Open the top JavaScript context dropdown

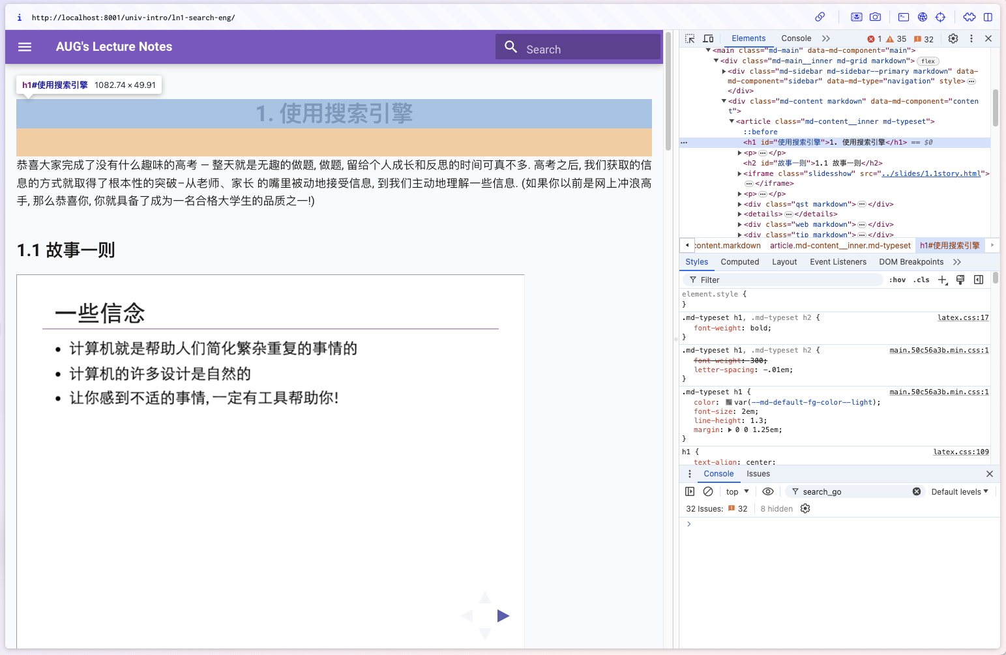tap(737, 492)
